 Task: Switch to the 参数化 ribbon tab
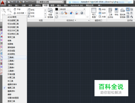38,5
